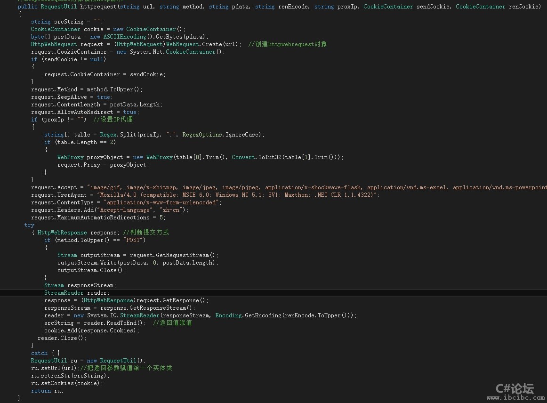Click the highlighted StreamReader reader line
The image size is (547, 403).
(x=76, y=293)
